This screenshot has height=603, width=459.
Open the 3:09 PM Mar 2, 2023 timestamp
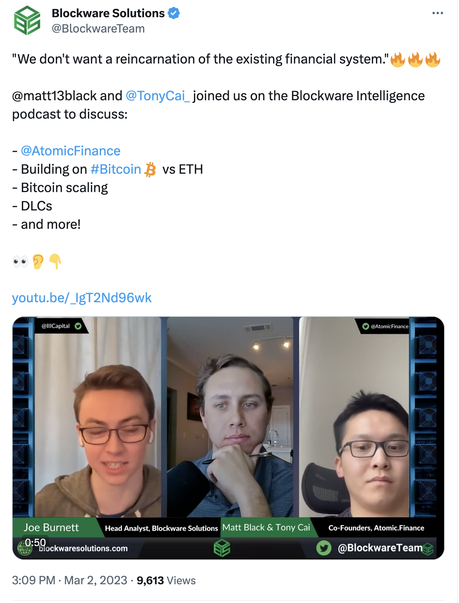[x=70, y=580]
